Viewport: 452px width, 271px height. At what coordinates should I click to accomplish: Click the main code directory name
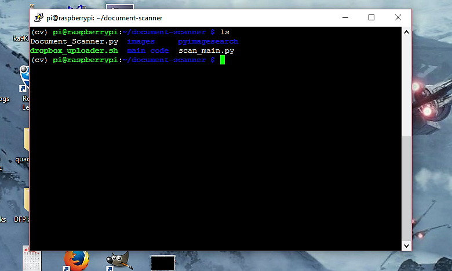click(148, 51)
